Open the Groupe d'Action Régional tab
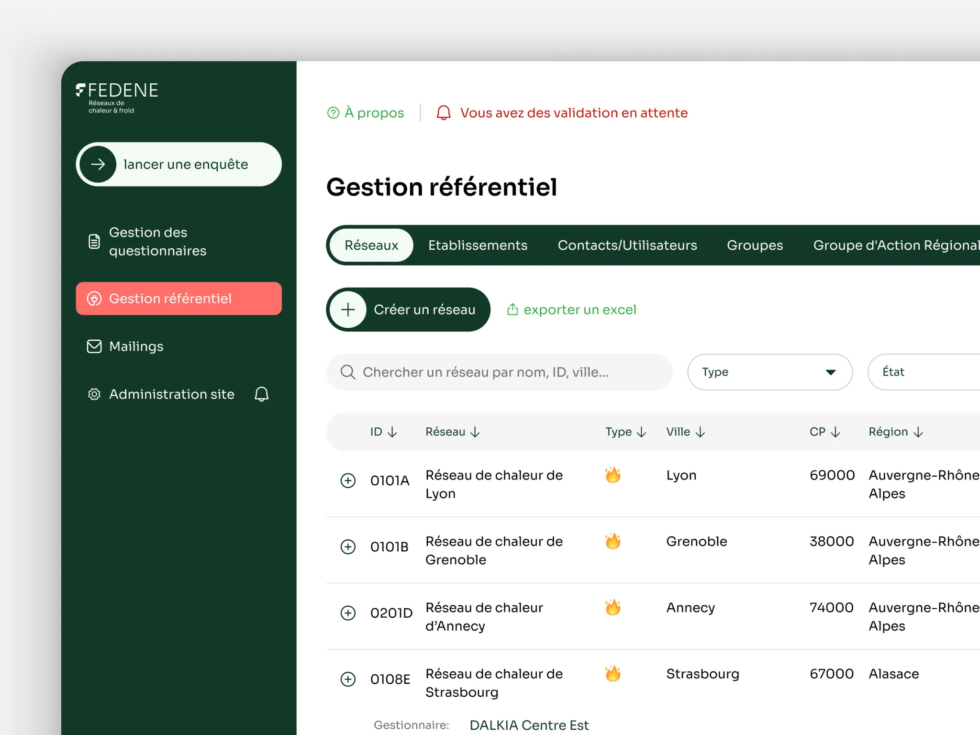Screen dimensions: 980x735 coord(896,245)
